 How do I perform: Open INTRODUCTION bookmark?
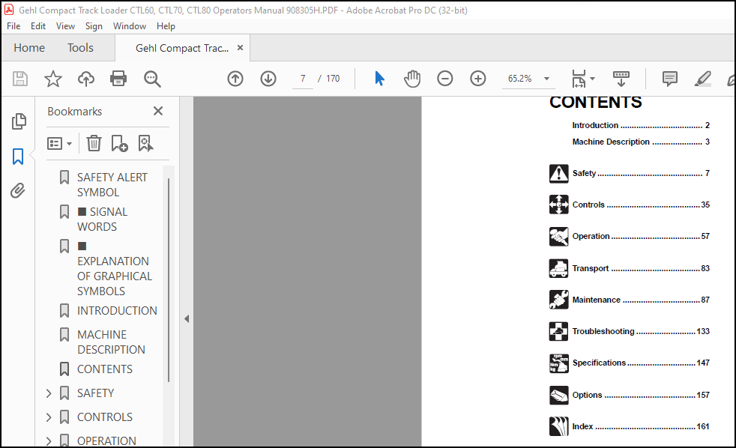click(117, 311)
